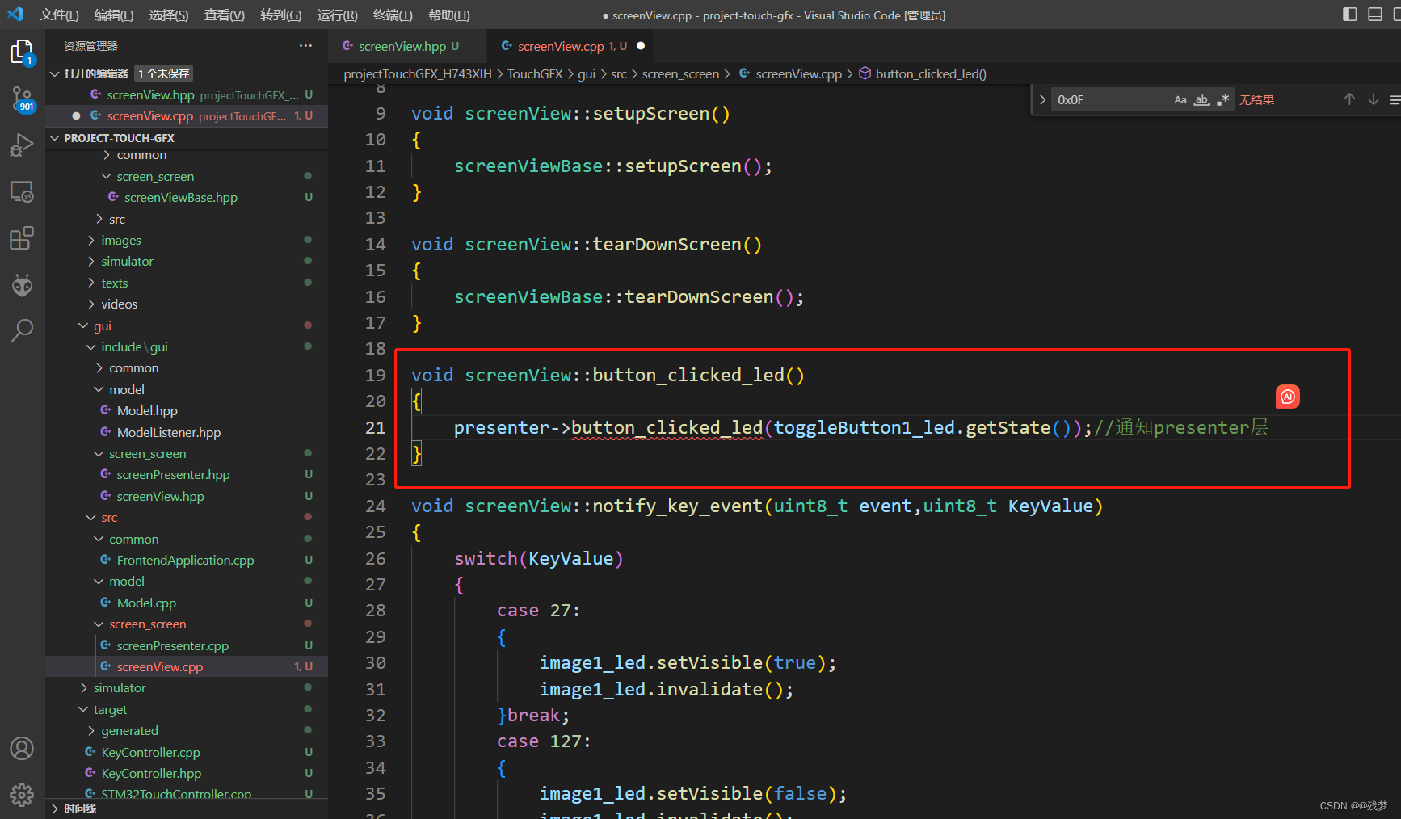Viewport: 1401px width, 819px height.
Task: Click the find input containing 0x0F
Action: pyautogui.click(x=1111, y=99)
